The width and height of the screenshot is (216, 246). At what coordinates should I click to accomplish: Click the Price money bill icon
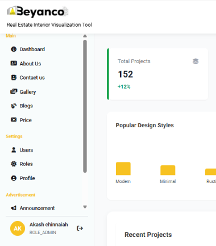(14, 120)
